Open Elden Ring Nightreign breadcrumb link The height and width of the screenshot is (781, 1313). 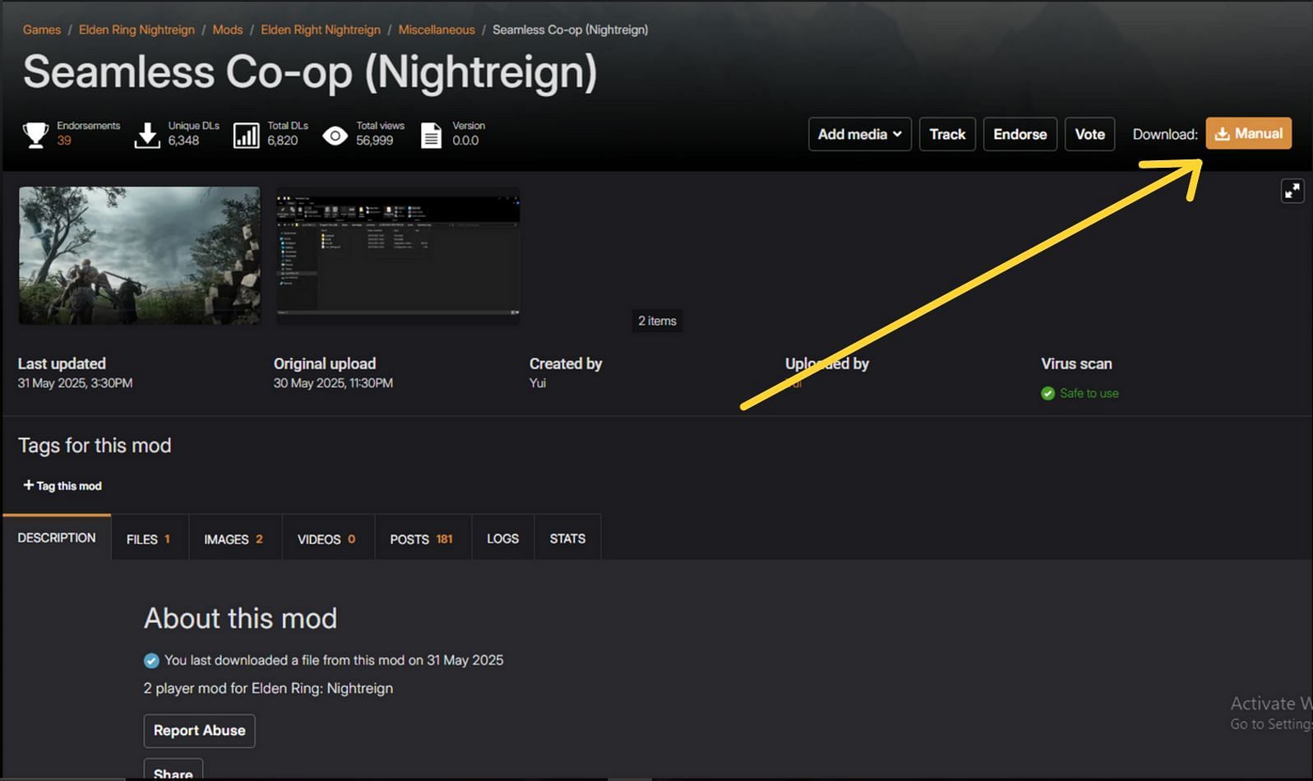(x=136, y=30)
